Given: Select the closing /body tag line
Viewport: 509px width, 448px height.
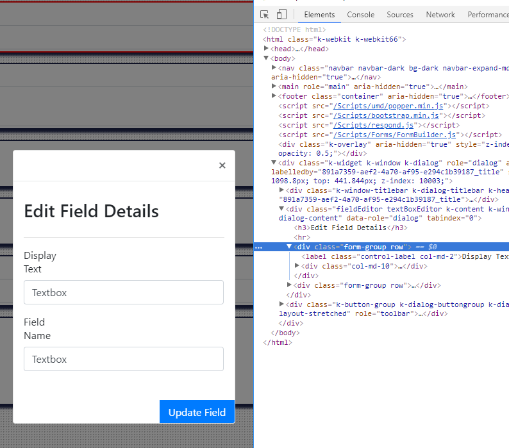Looking at the screenshot, I should tap(285, 333).
